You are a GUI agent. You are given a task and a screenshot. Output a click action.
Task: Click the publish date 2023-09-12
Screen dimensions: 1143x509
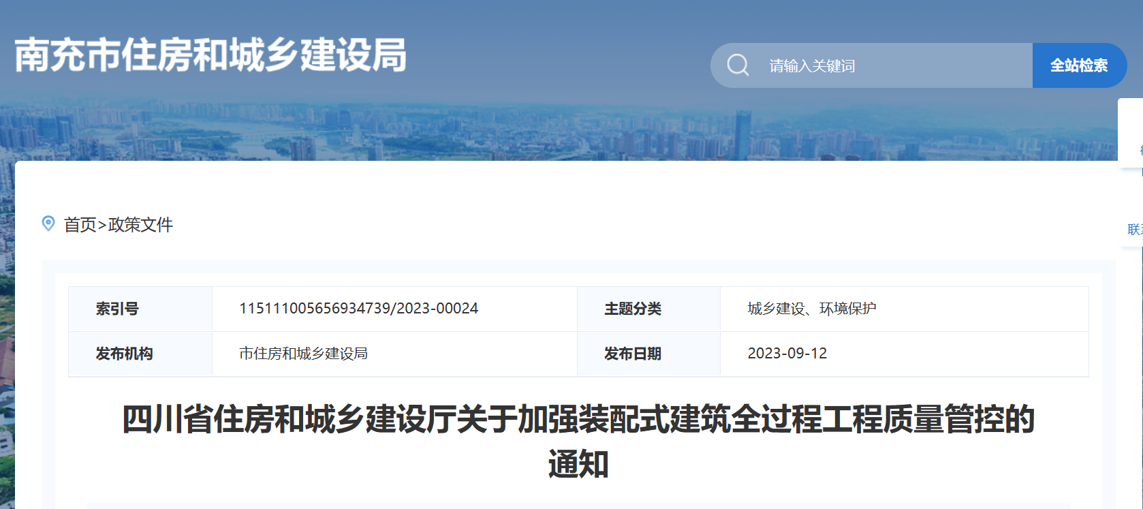(x=787, y=354)
